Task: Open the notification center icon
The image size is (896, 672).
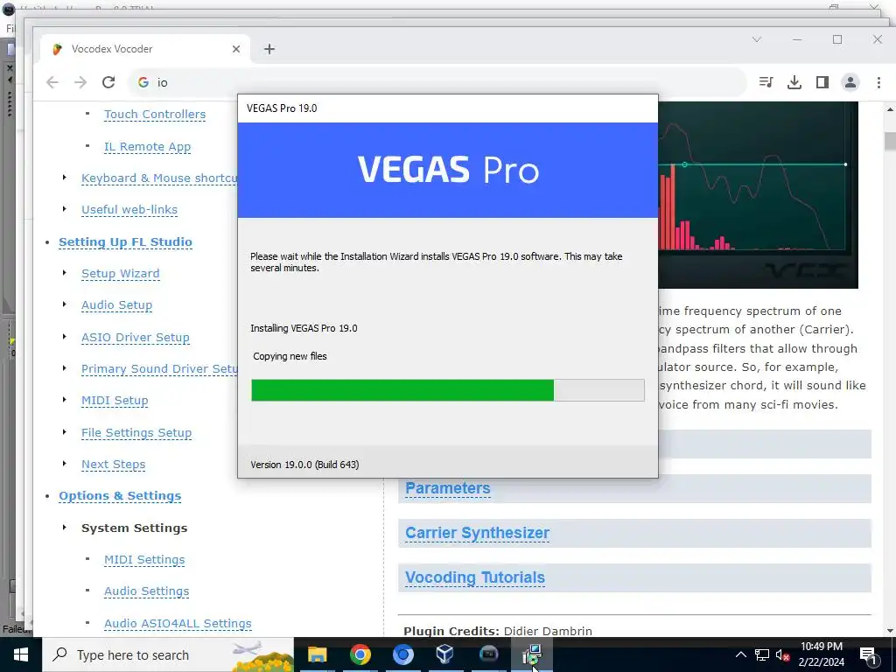Action: (868, 654)
